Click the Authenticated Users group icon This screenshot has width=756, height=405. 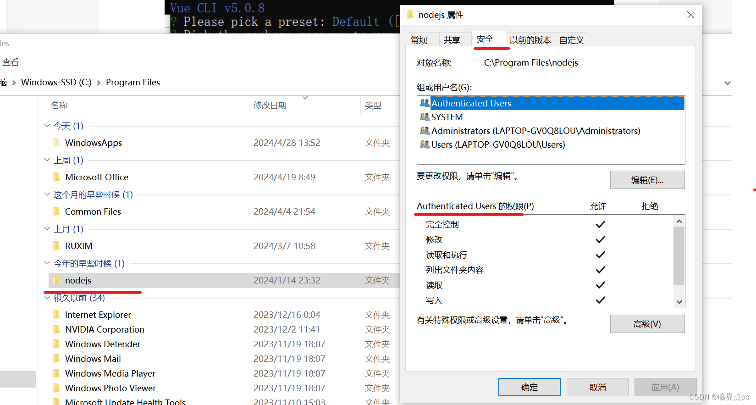425,103
